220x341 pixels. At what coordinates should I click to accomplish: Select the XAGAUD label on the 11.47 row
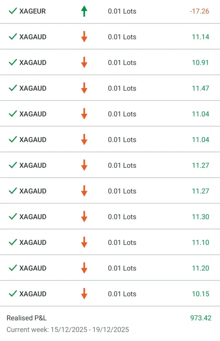click(33, 88)
